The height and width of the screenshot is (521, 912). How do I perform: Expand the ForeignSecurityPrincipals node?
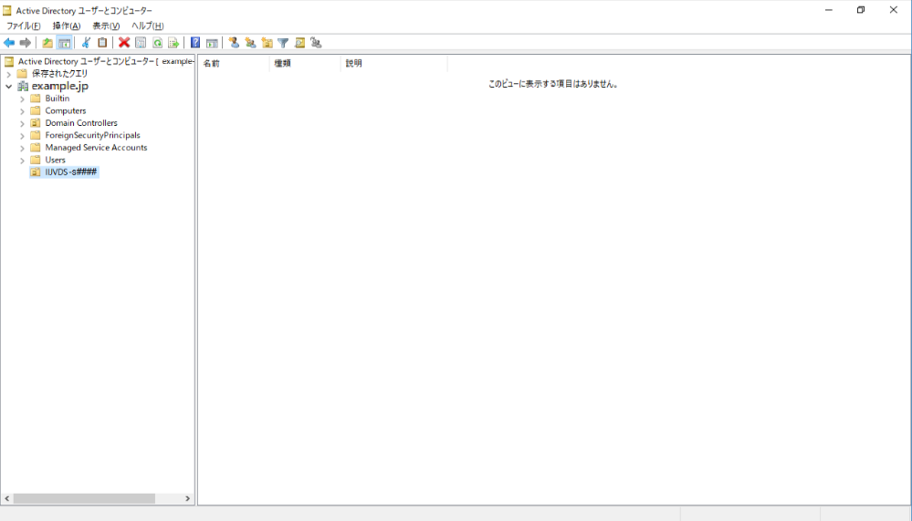tap(22, 135)
